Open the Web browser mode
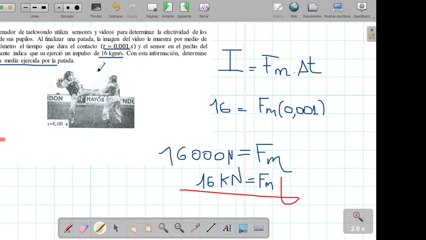Screen dimensions: 426x240 click(294, 10)
